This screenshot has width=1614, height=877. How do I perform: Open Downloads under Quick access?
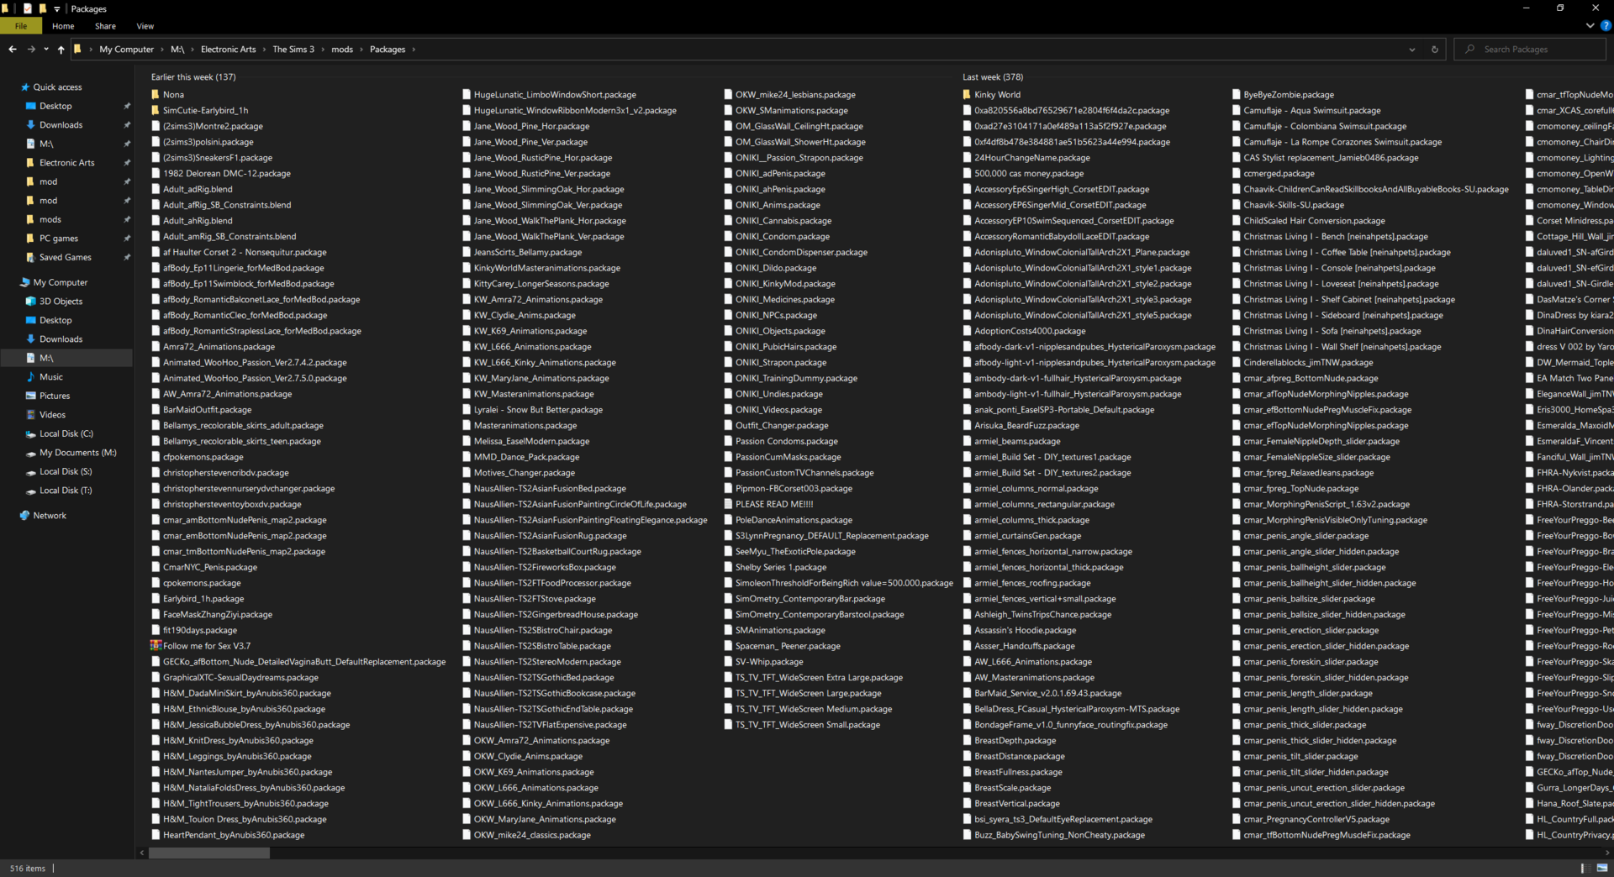(61, 125)
